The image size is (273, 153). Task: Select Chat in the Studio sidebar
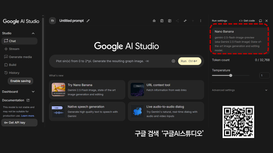(x=19, y=41)
